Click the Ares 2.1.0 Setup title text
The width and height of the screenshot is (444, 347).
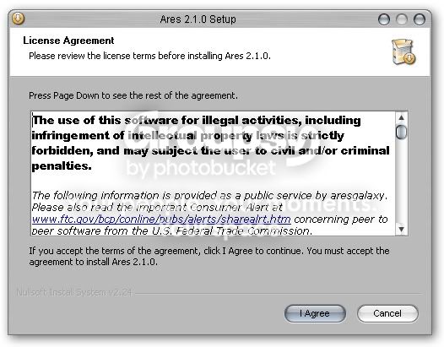tap(198, 19)
